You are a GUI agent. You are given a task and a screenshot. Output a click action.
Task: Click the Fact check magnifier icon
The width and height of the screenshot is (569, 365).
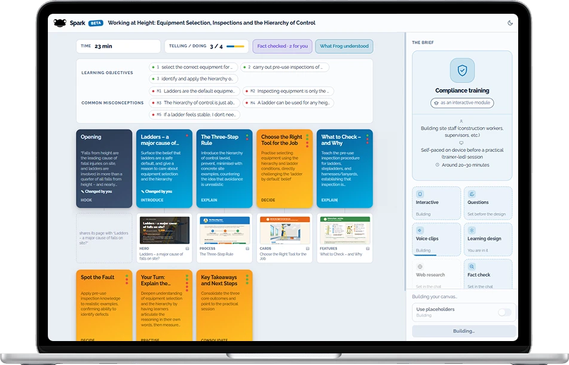(472, 267)
